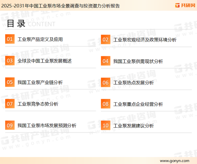The width and height of the screenshot is (197, 164).
Task: Click the orange 10 number badge
Action: (106, 126)
